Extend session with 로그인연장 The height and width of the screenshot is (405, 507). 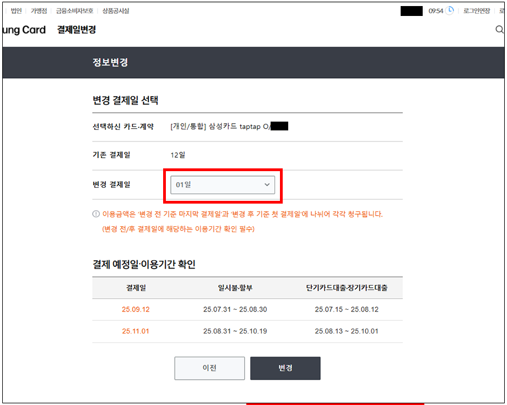476,10
